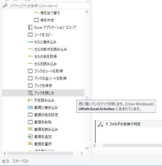This screenshot has height=166, width=162.
Task: Click the activities horizontal scrollbar thumb
Action: (40, 153)
